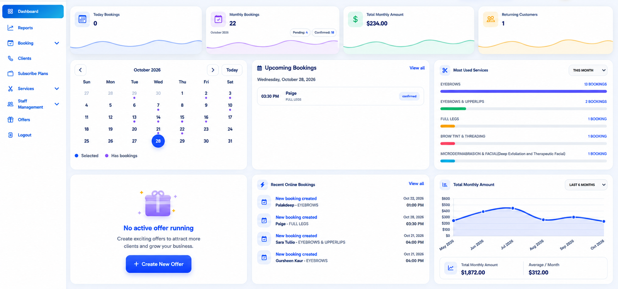
Task: Expand the Staff Management submenu chevron
Action: 57,104
